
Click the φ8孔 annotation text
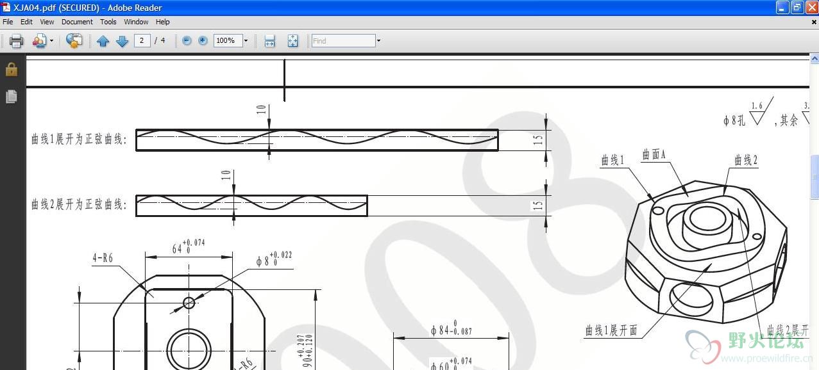734,120
